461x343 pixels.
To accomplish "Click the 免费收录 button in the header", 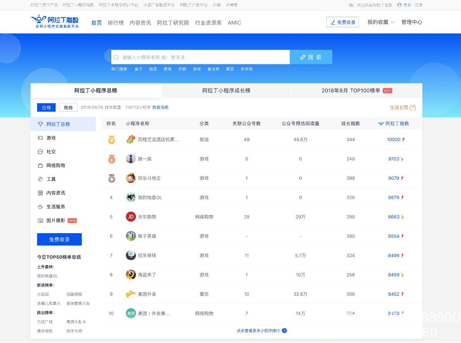I will click(x=342, y=22).
